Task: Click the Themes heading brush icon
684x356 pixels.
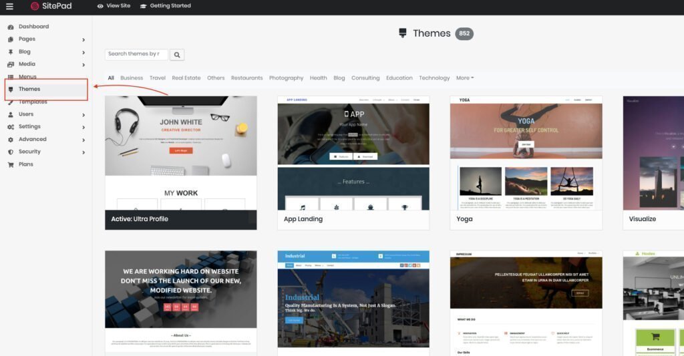Action: tap(403, 33)
